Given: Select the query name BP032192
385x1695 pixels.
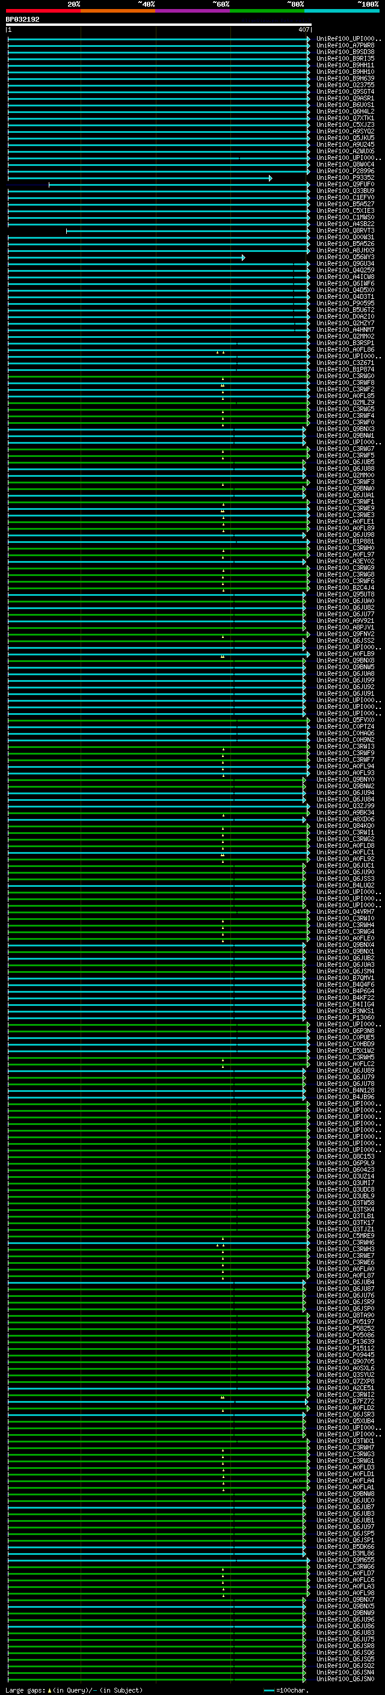Looking at the screenshot, I should pyautogui.click(x=22, y=19).
